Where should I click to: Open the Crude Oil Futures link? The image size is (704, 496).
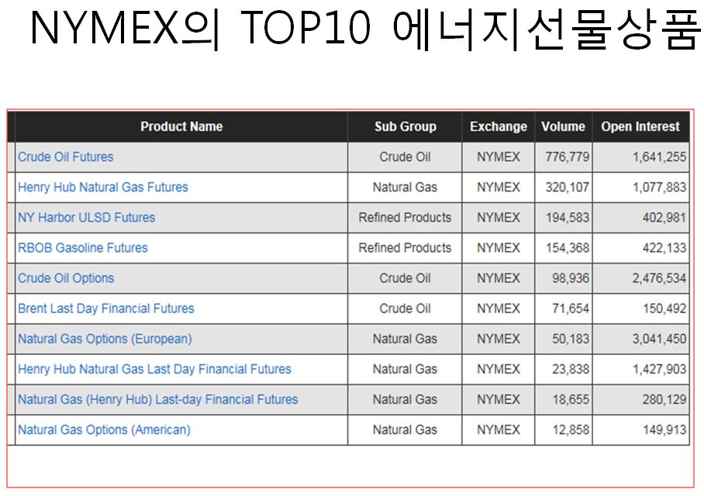pyautogui.click(x=66, y=157)
